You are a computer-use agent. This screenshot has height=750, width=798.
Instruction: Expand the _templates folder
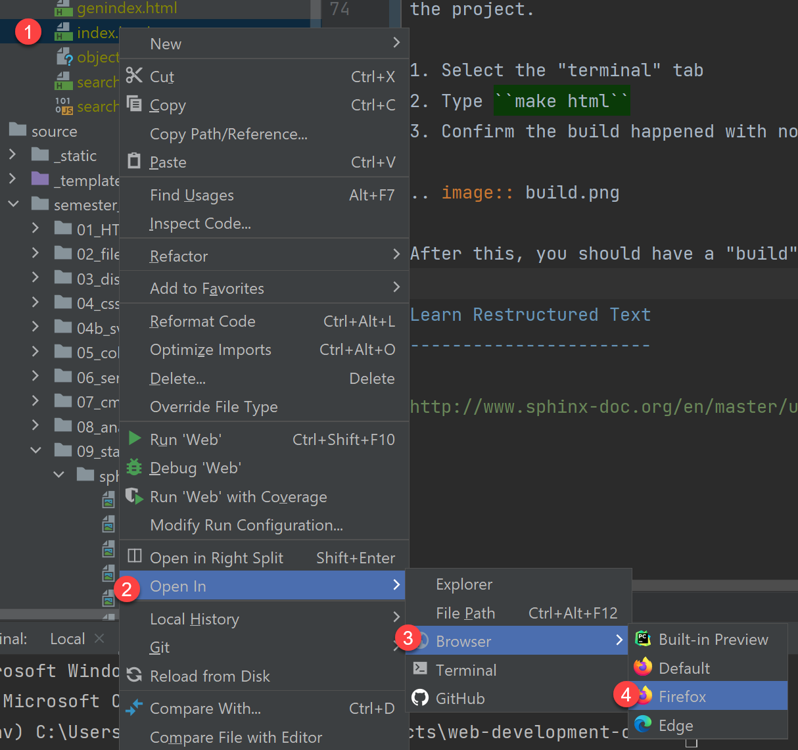(x=12, y=179)
